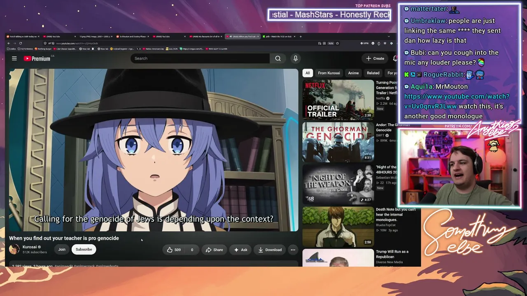Open Kurosai channel avatar

point(14,249)
